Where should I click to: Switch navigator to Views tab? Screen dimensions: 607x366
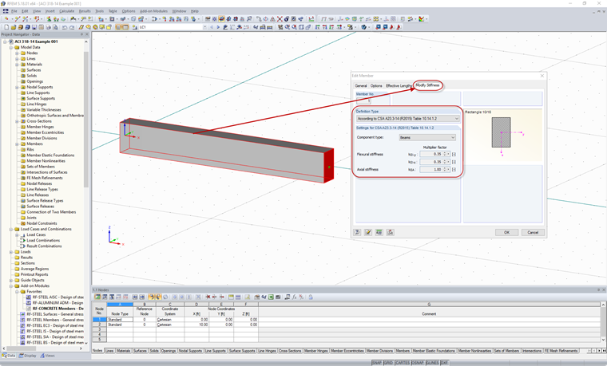(x=48, y=356)
